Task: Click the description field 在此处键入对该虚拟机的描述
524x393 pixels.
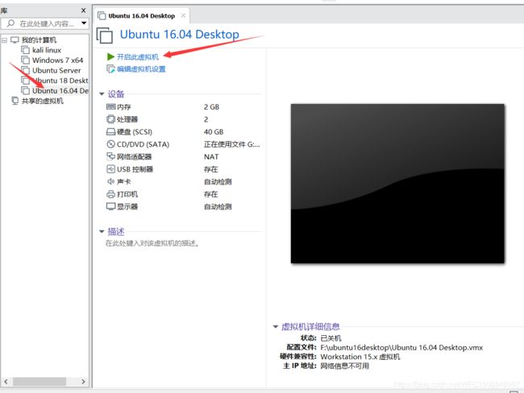Action: click(x=152, y=243)
